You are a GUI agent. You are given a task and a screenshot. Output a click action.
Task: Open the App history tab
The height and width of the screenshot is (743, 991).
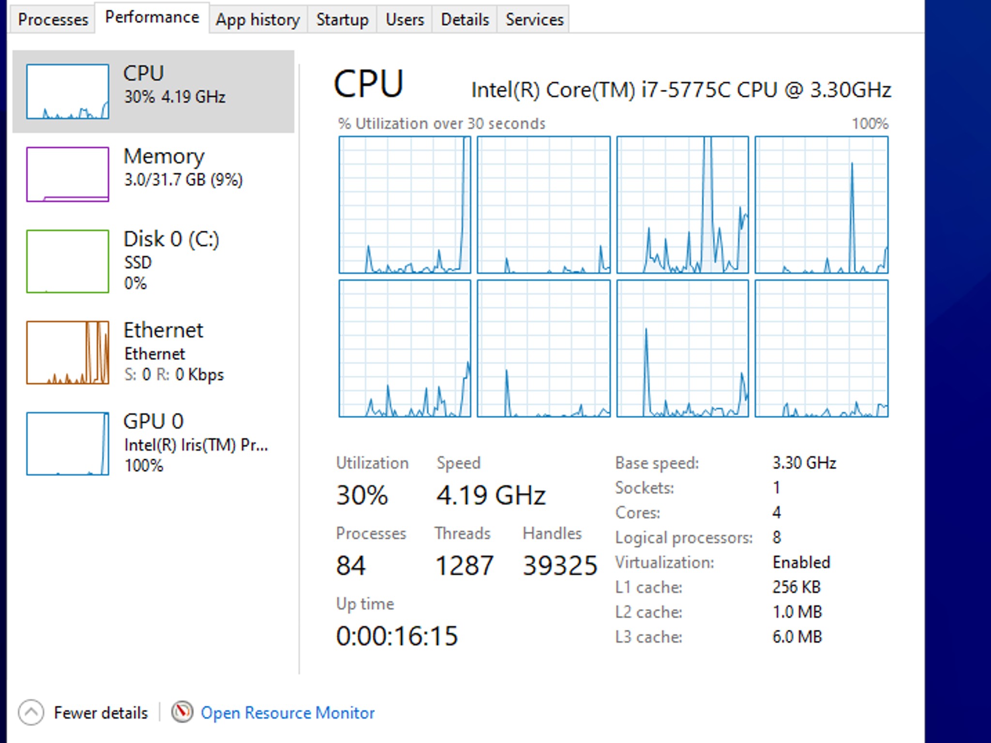(257, 20)
